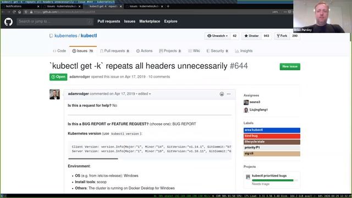Open the Security tab
352x198 pixels.
click(x=217, y=51)
